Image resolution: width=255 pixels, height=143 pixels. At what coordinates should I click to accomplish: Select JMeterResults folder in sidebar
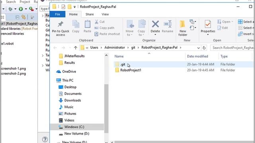[x=72, y=56]
